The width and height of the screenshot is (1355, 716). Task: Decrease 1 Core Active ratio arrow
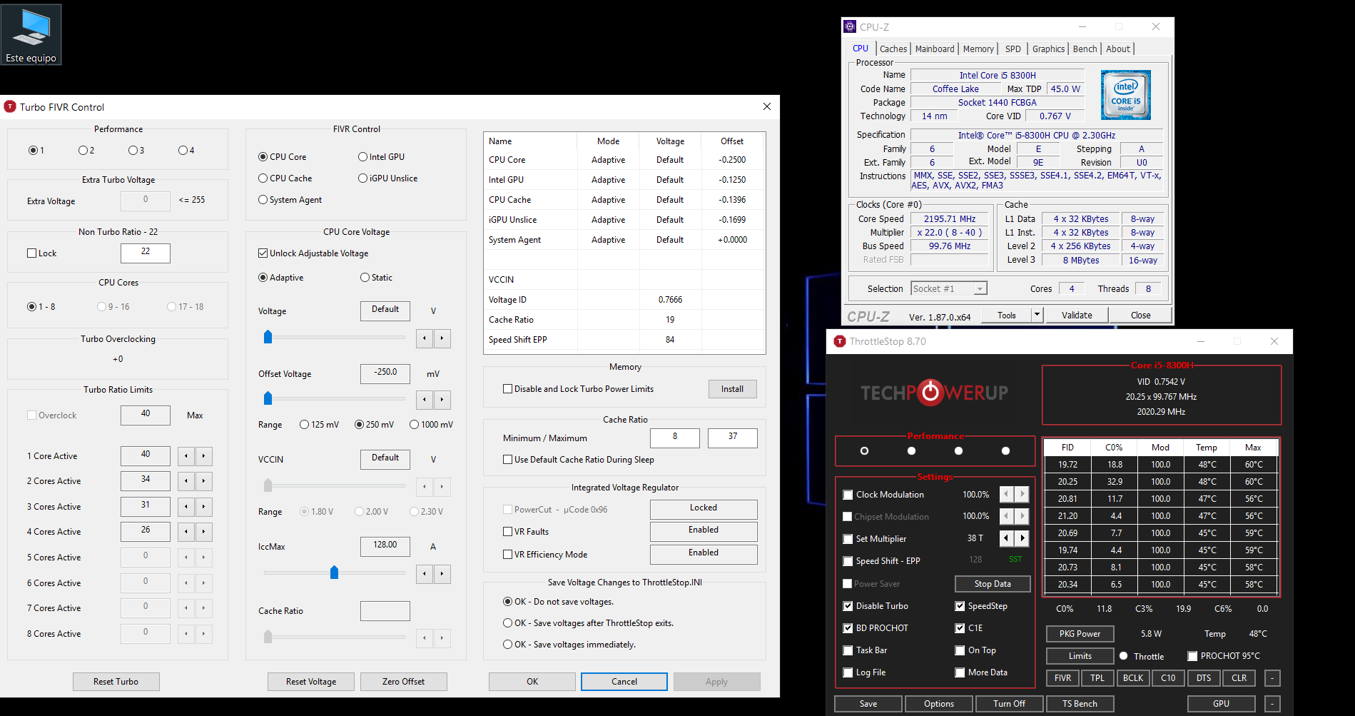click(x=186, y=456)
